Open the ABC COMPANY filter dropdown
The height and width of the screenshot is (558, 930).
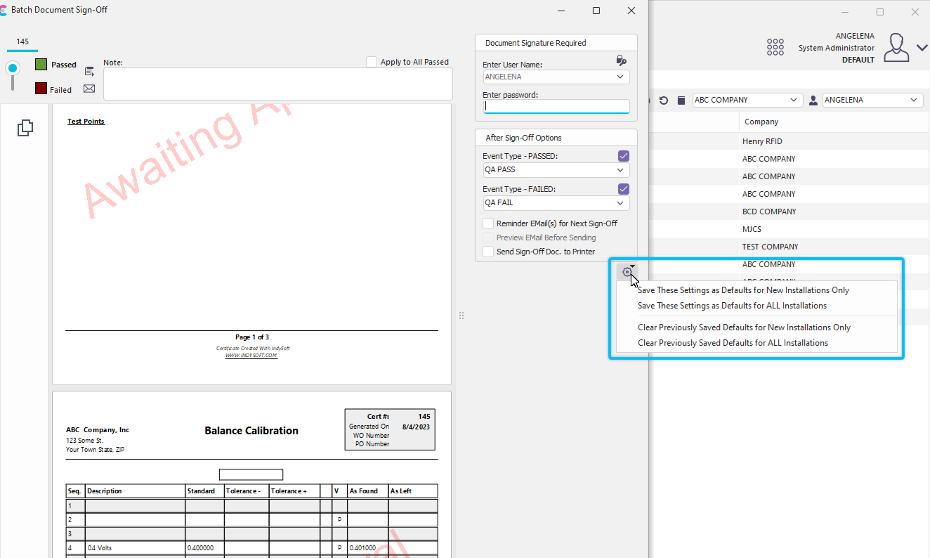pos(747,100)
